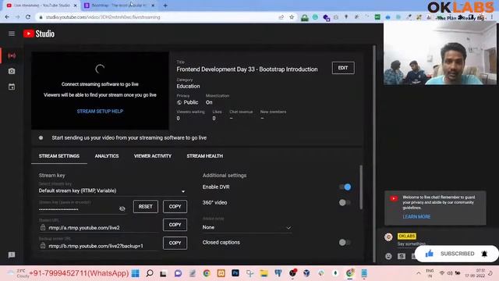Switch to the Stream Settings tab
Viewport: 499px width, 281px height.
tap(59, 156)
